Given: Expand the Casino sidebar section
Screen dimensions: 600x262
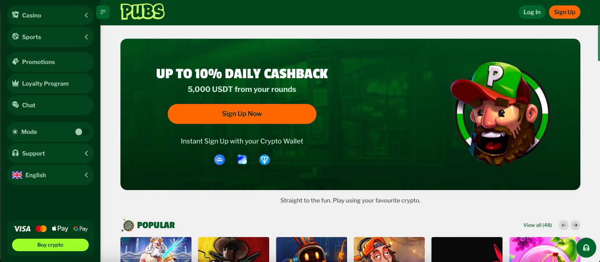Looking at the screenshot, I should click(50, 15).
